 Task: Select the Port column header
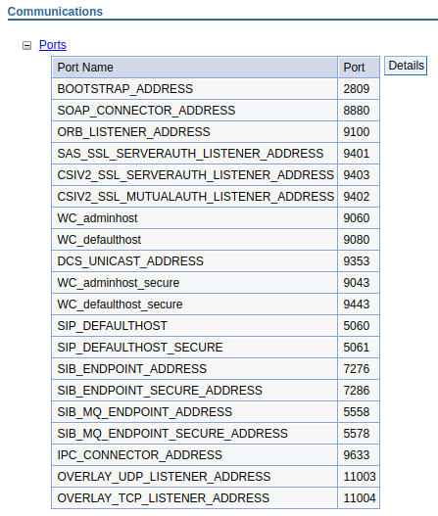click(359, 68)
